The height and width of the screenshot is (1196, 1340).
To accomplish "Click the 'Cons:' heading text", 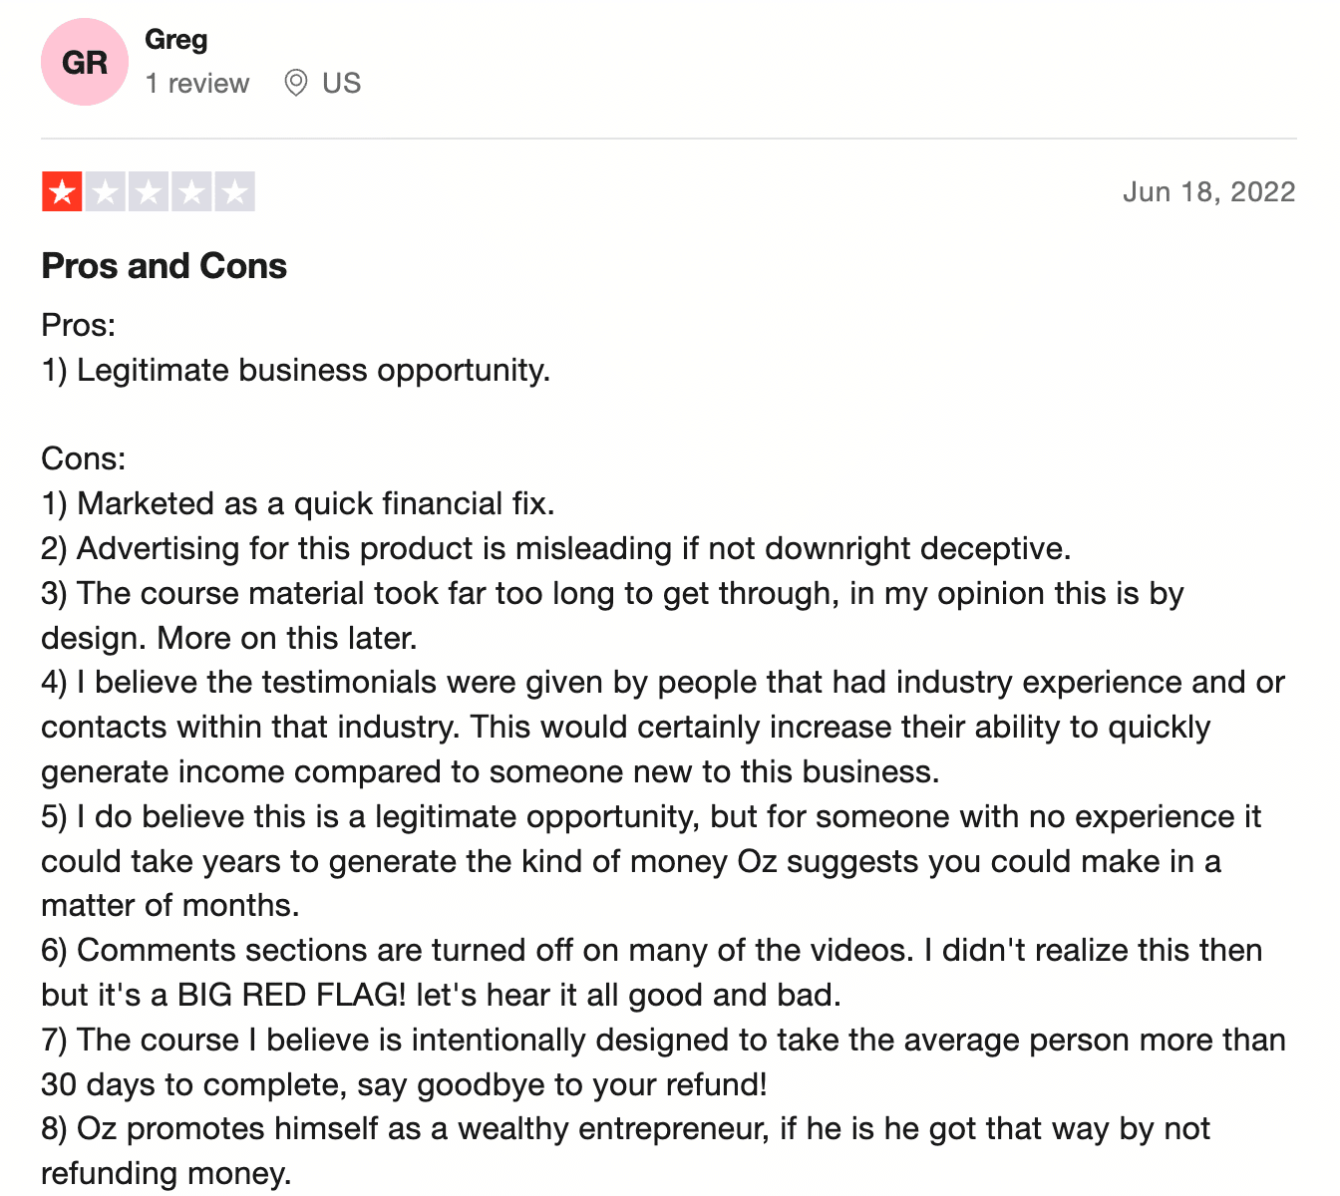I will click(84, 458).
